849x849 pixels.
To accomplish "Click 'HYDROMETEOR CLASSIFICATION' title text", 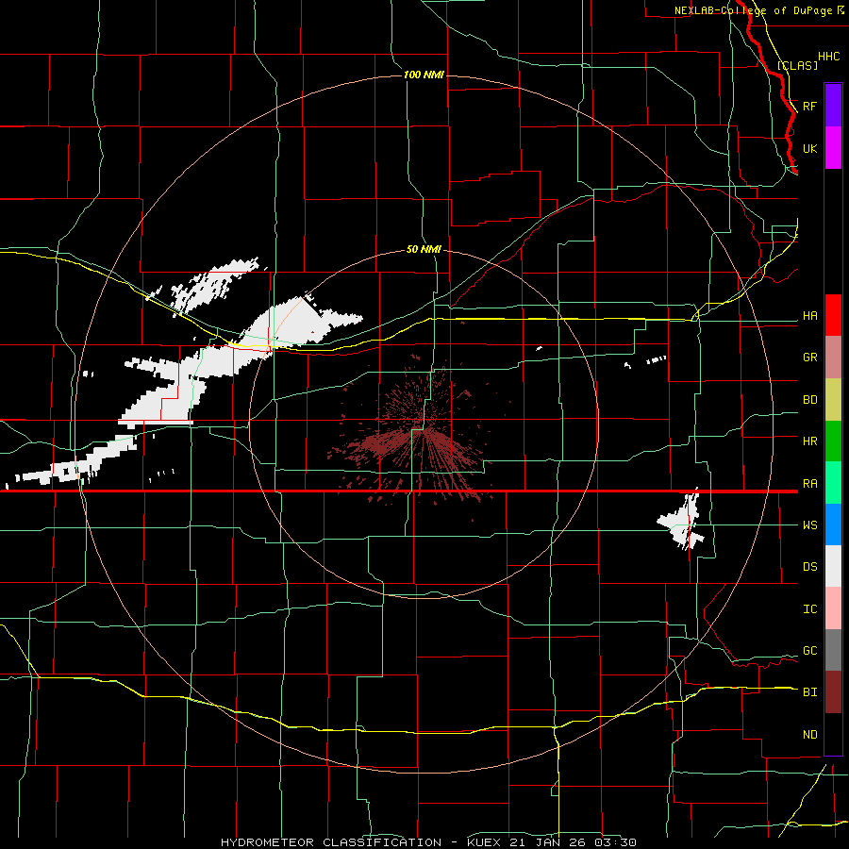I will pos(331,842).
